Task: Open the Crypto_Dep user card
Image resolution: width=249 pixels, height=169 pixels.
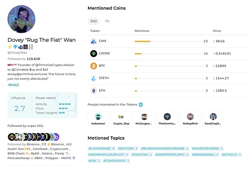Action: click(121, 119)
